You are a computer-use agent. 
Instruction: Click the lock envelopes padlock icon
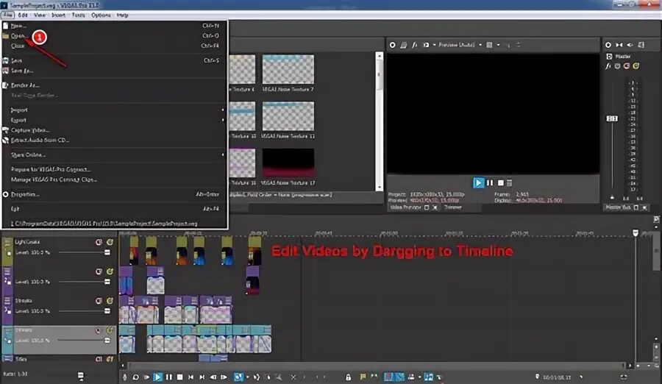[349, 377]
